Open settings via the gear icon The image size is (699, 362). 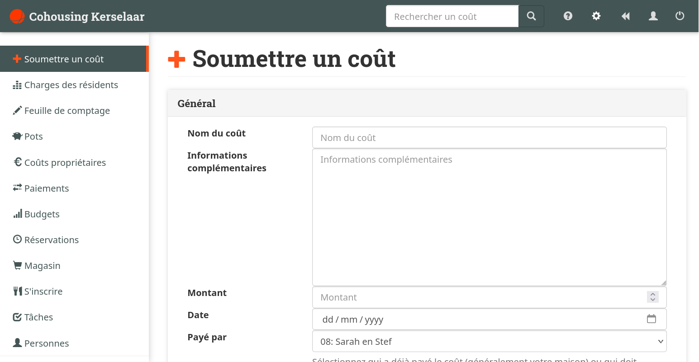[x=596, y=16]
